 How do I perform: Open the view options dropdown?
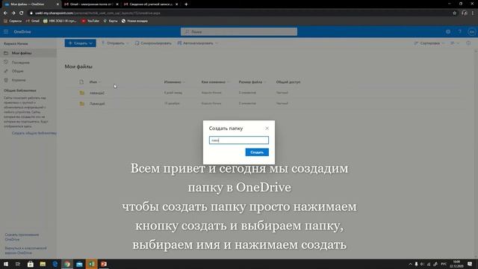point(455,43)
